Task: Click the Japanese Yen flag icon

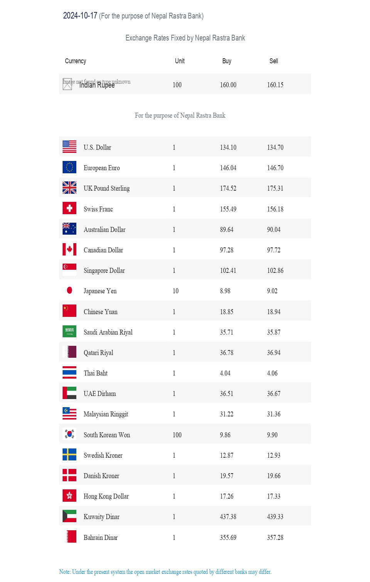Action: (x=69, y=290)
